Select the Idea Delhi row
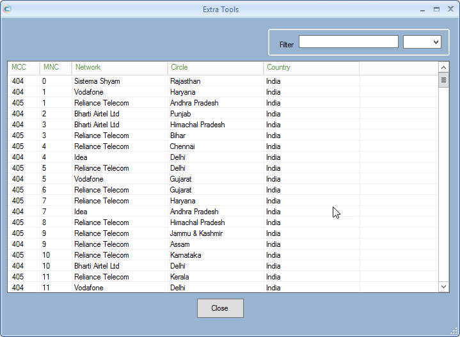This screenshot has width=460, height=337. coord(223,157)
